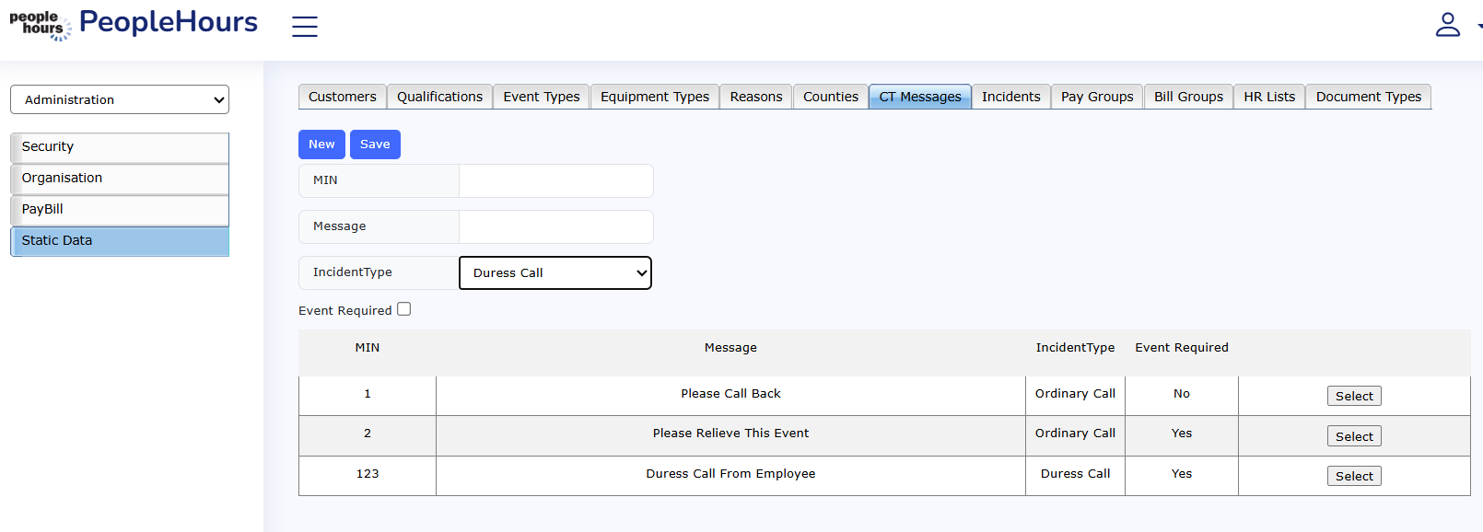Select Organisation in the sidebar
Viewport: 1483px width, 532px height.
(120, 179)
